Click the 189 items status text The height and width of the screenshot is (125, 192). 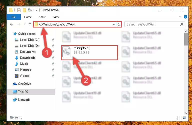16,117
